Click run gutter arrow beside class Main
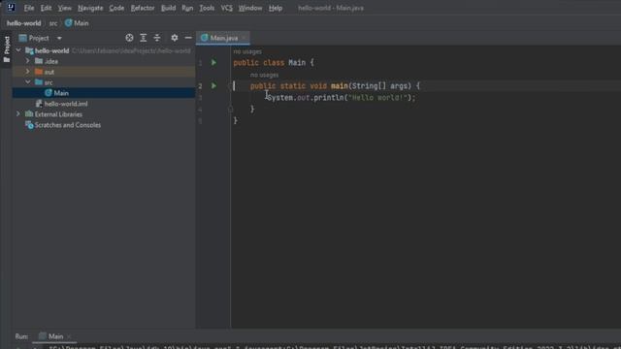621x349 pixels. click(x=213, y=62)
